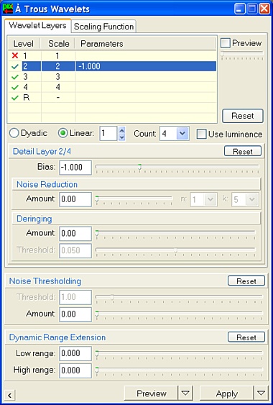
Task: Open the Preview button dropdown arrow
Action: 185,393
